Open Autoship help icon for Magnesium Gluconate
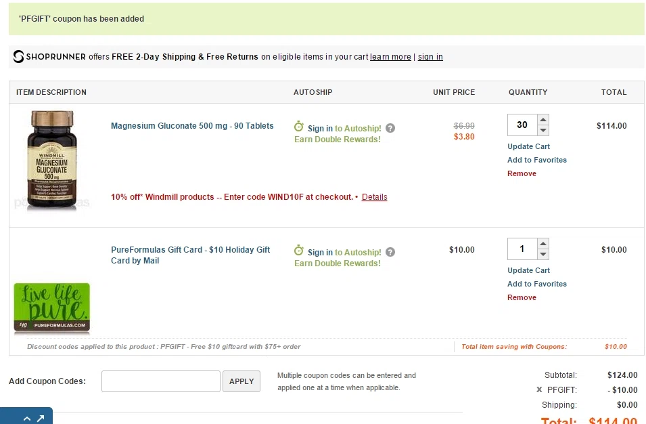Image resolution: width=646 pixels, height=424 pixels. point(390,128)
